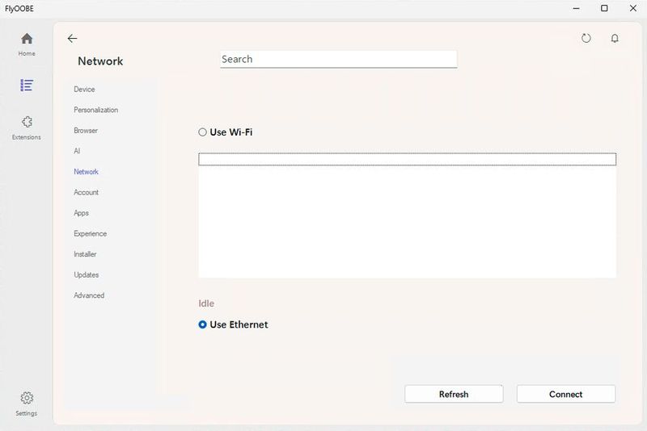Open the notifications bell

(615, 38)
